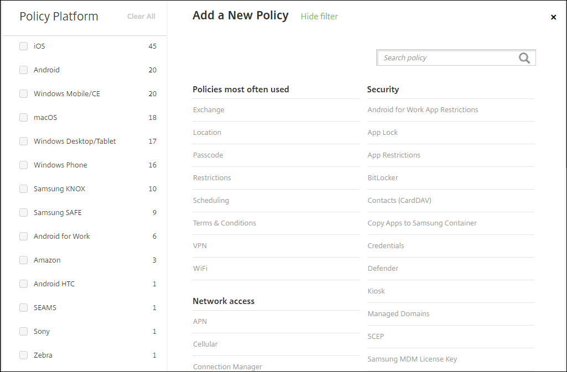Screen dimensions: 567x372
Task: Select the Samsung KNOX checkbox
Action: [x=24, y=189]
